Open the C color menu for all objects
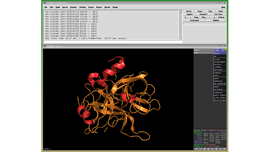Image resolution: width=270 pixels, height=152 pixels. pos(225,50)
